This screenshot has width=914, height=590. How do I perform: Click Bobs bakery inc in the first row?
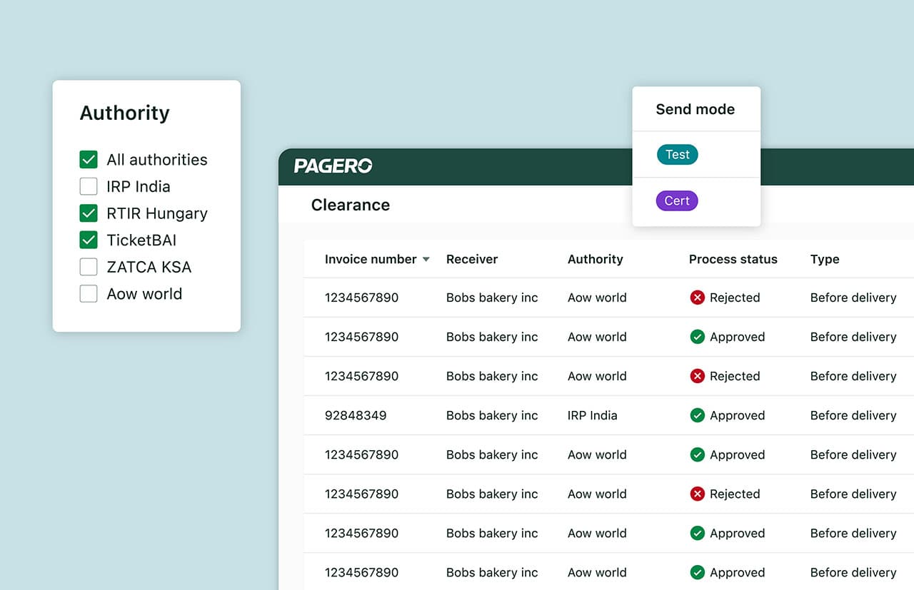(x=492, y=297)
